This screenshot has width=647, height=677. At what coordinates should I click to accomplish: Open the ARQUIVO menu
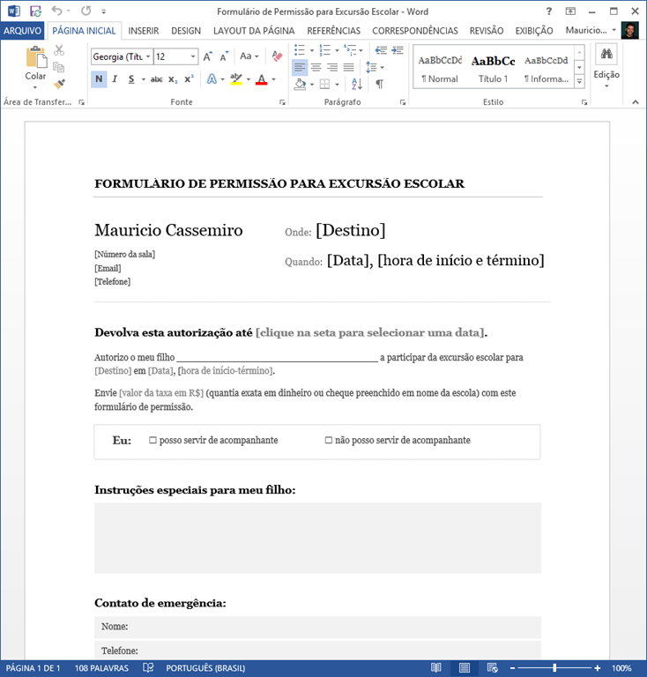point(22,31)
